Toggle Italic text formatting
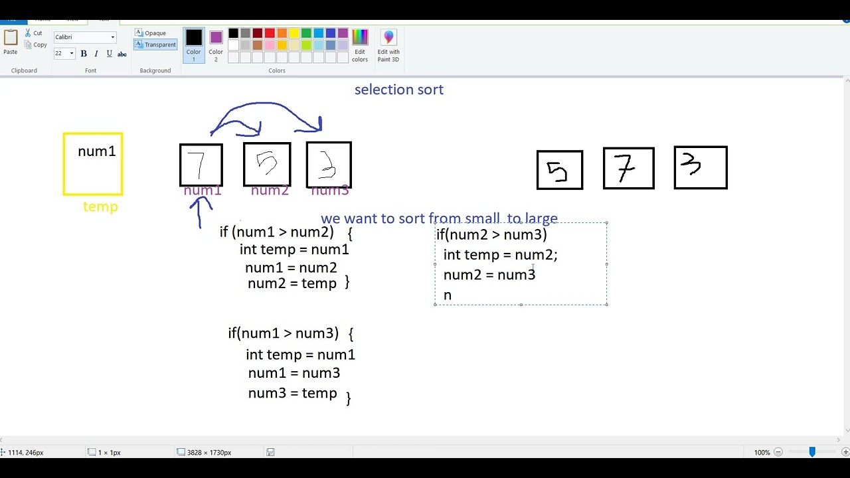Screen dimensions: 850x478 pos(96,54)
